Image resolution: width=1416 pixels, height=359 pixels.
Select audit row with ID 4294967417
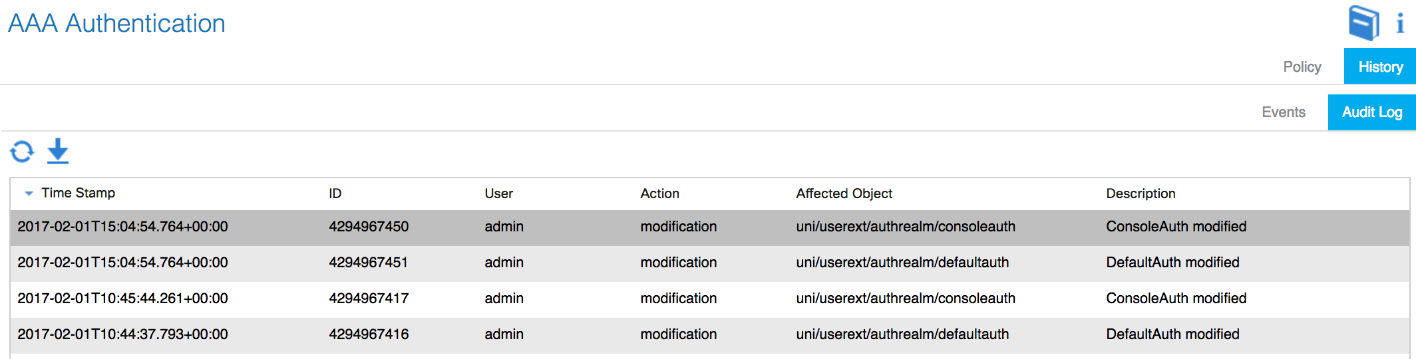coord(709,299)
